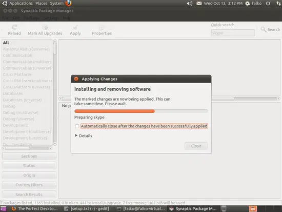The height and width of the screenshot is (212, 282).
Task: Select Communication (multiverse) category
Action: coord(27,62)
